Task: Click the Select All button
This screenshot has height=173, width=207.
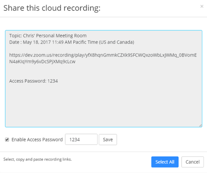Action: tap(165, 162)
